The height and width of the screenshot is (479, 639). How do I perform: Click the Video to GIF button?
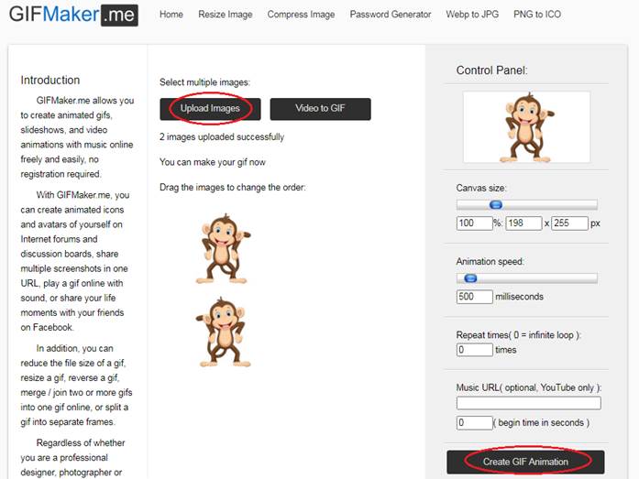pos(320,108)
